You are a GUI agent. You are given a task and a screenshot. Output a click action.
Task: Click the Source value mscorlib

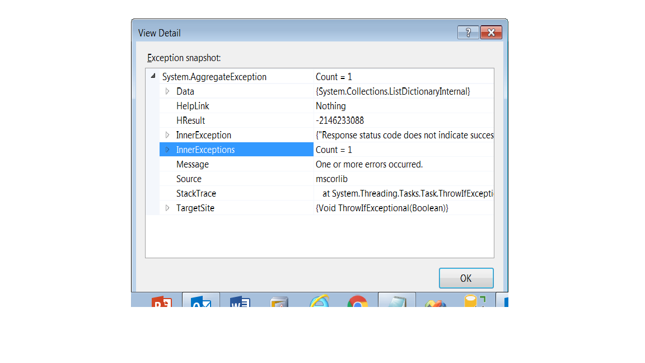(x=332, y=179)
